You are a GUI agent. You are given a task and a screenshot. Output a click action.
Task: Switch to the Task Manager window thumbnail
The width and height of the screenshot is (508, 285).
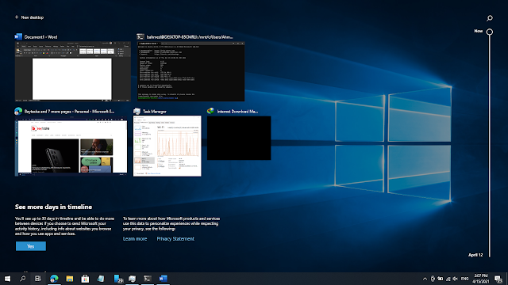(x=167, y=146)
